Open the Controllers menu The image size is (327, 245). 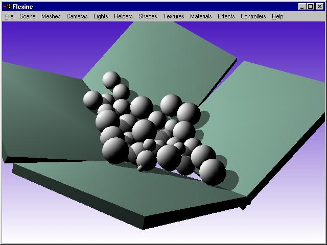point(253,16)
